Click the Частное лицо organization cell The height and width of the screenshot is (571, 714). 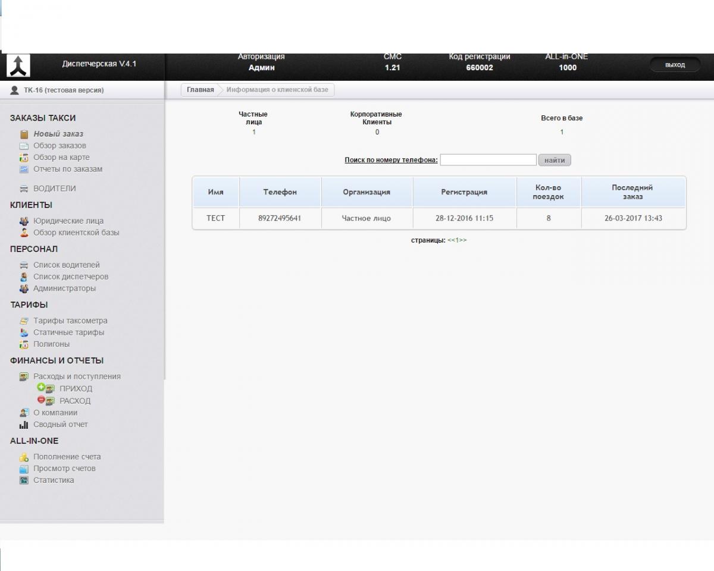(x=367, y=218)
